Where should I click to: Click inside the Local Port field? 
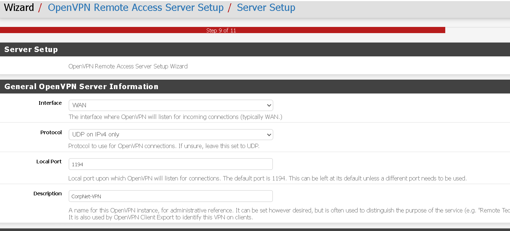(x=170, y=164)
